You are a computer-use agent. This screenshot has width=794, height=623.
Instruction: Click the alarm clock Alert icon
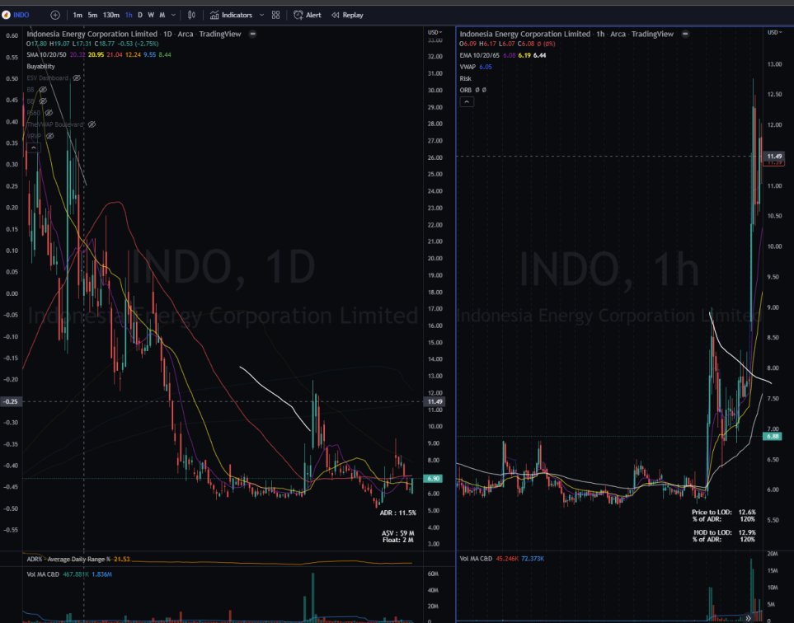pyautogui.click(x=298, y=15)
